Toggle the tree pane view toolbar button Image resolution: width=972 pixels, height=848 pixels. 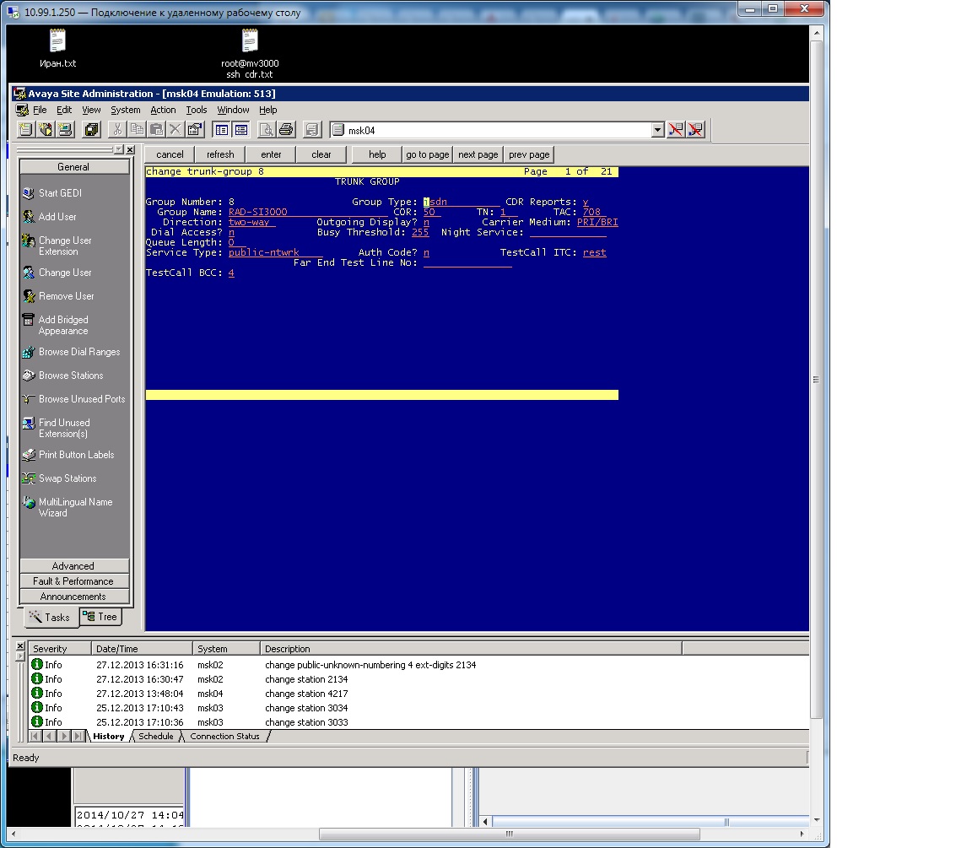click(x=221, y=130)
